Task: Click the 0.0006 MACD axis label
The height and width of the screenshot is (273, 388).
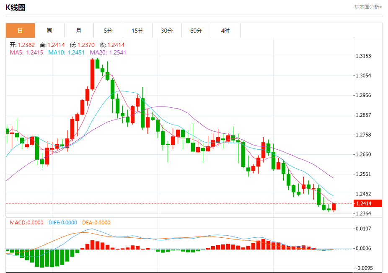Action: click(363, 248)
